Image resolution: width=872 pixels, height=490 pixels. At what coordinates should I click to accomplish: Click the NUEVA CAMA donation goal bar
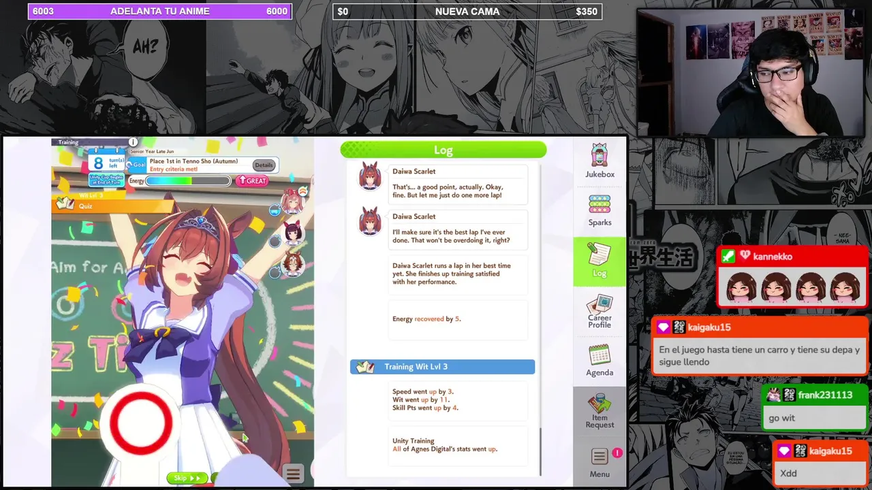pyautogui.click(x=467, y=12)
